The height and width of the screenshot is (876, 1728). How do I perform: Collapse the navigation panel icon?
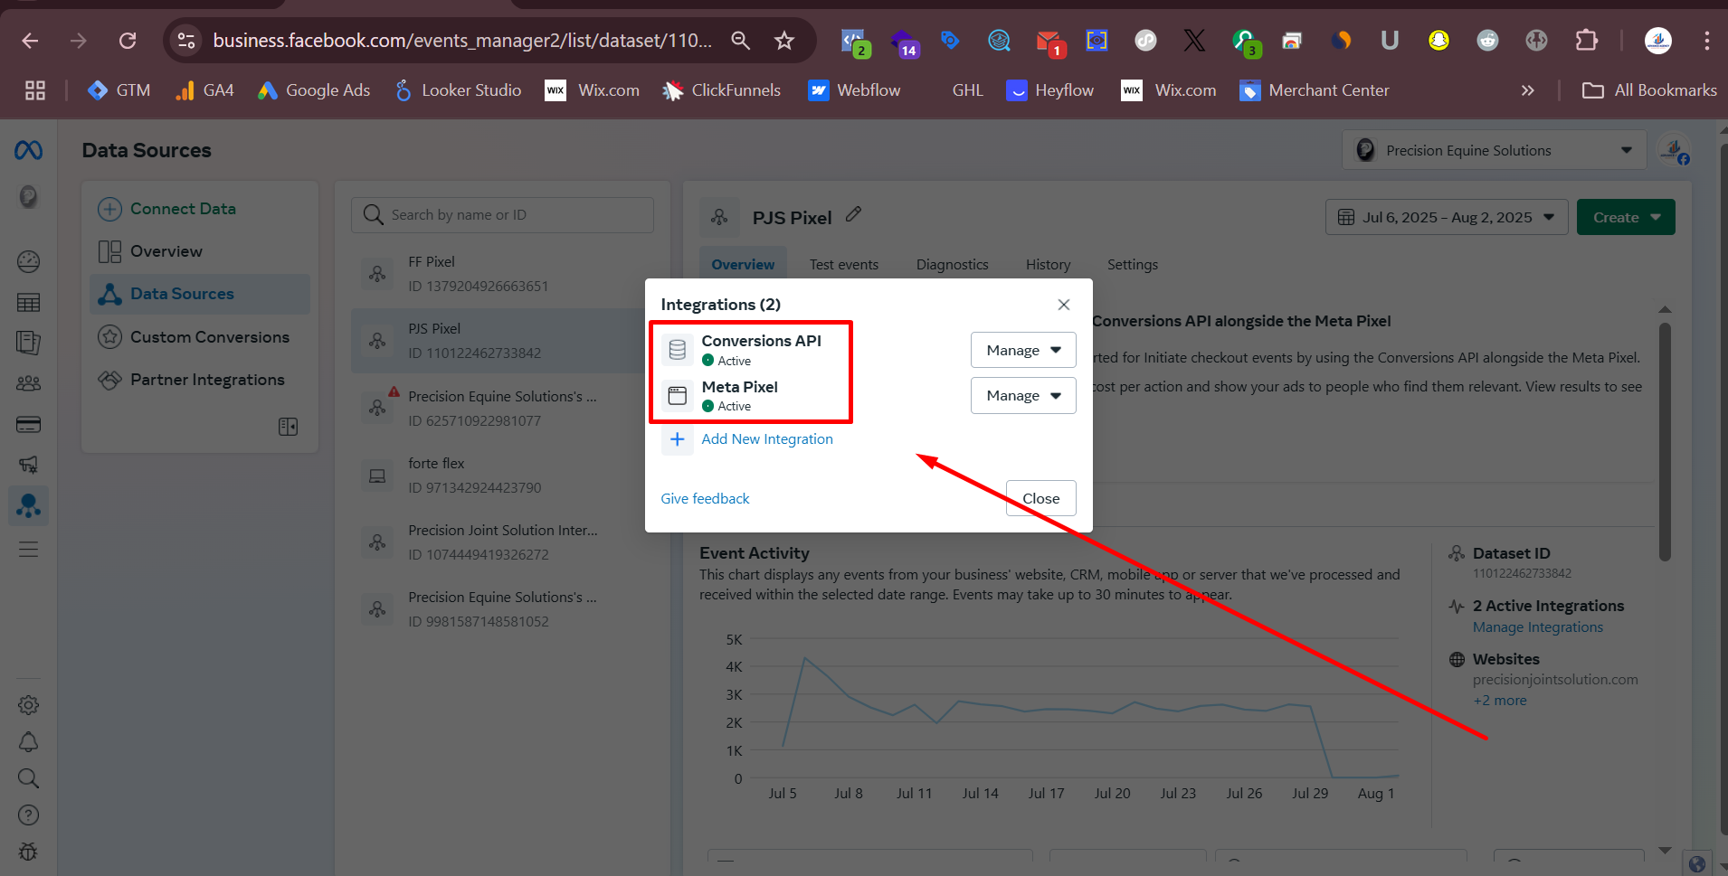click(288, 427)
